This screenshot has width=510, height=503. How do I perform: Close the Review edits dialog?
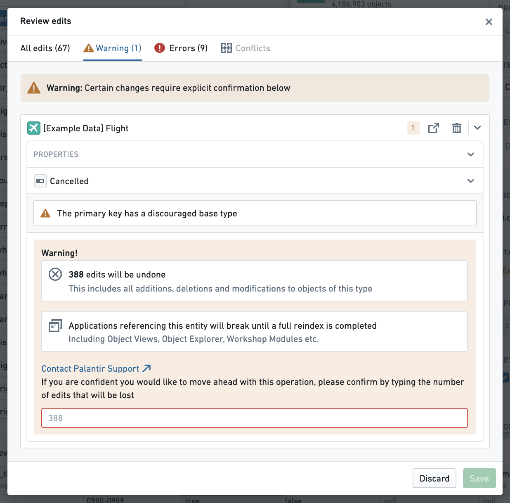(489, 22)
